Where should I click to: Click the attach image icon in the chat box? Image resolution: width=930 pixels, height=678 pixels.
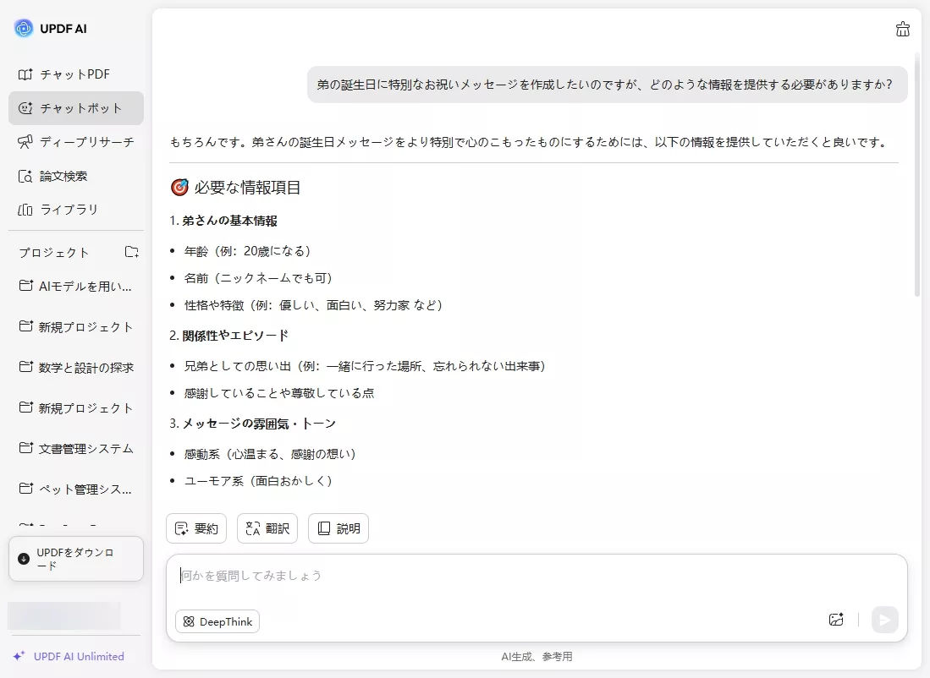point(836,620)
